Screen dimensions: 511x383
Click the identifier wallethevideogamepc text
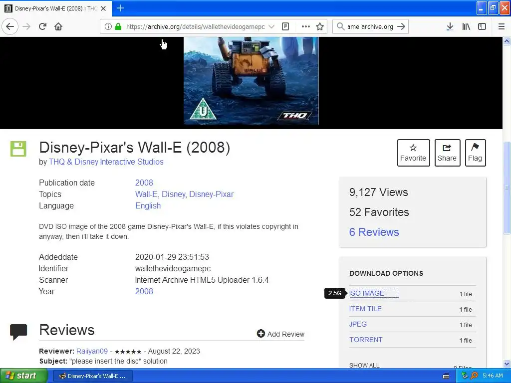coord(173,269)
